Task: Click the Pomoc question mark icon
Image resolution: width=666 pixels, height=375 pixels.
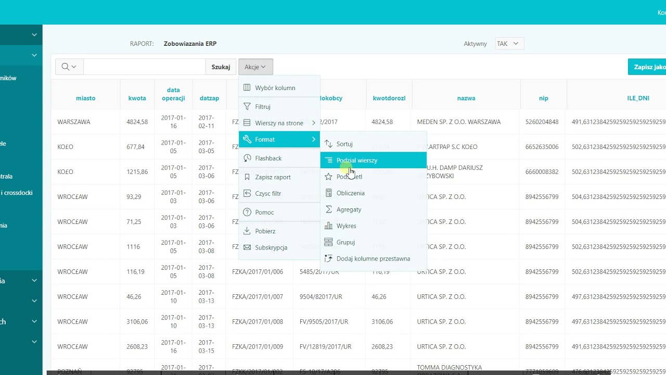Action: (247, 212)
